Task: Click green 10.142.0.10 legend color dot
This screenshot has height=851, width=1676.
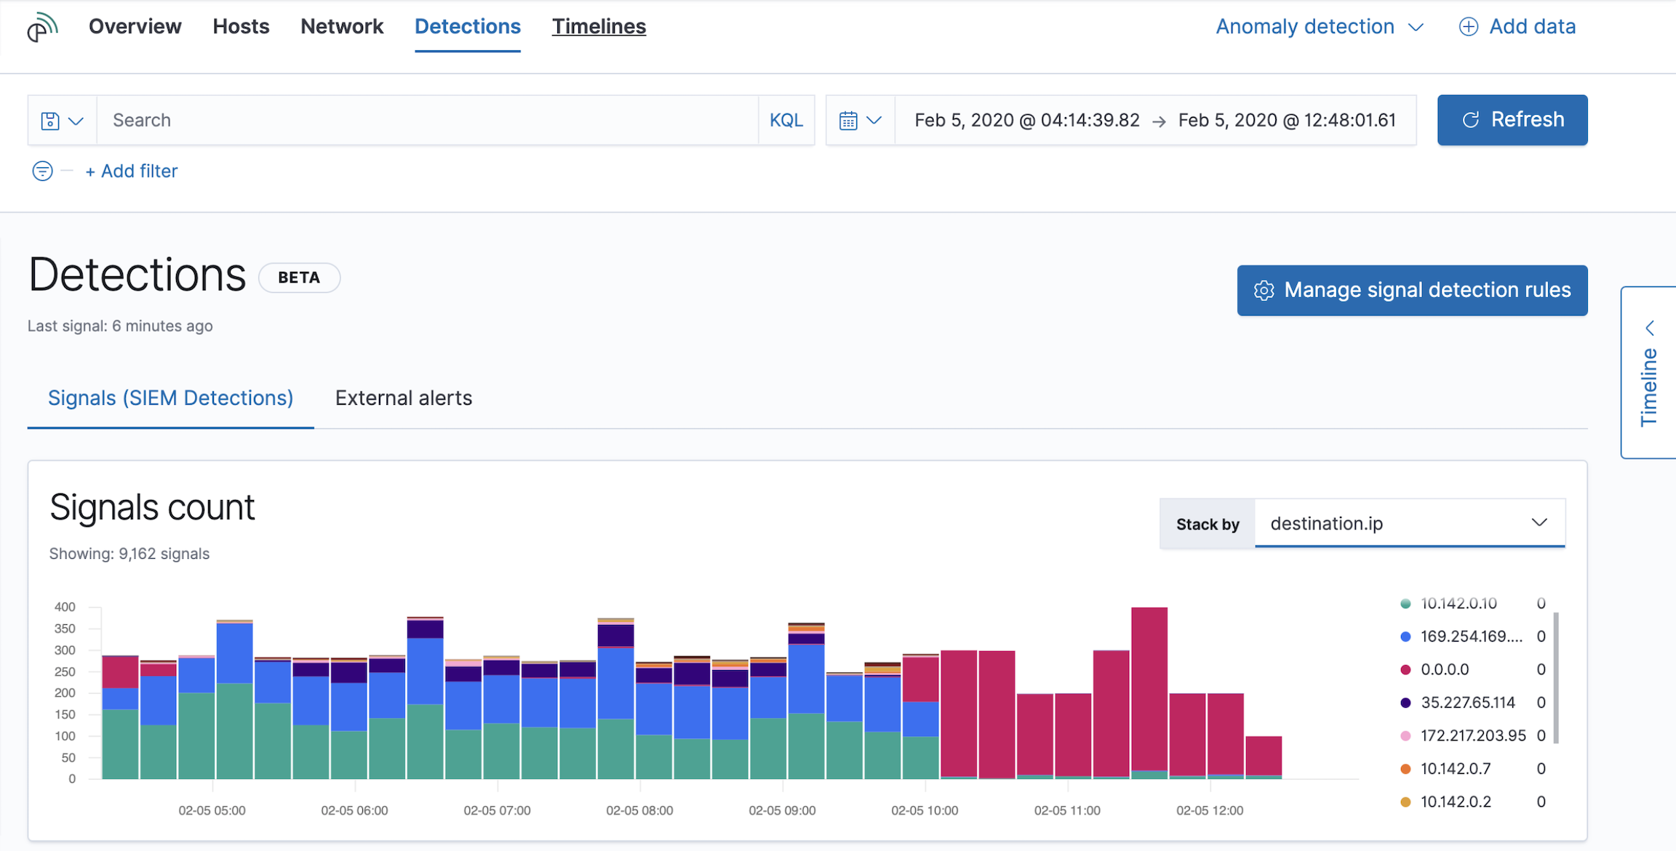Action: tap(1405, 604)
